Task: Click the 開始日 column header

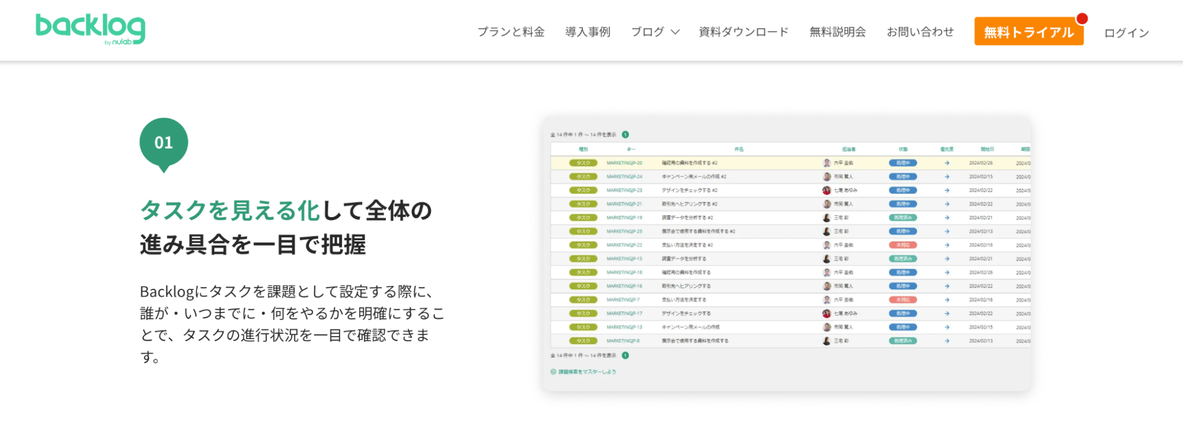Action: 987,150
